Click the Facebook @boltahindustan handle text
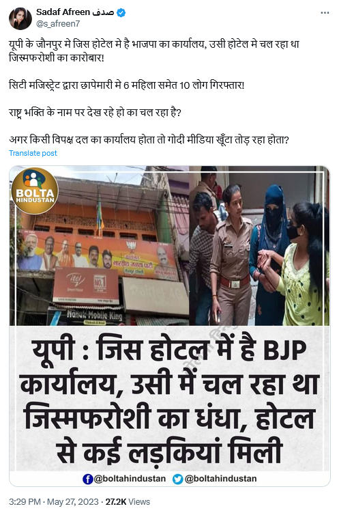This screenshot has height=515, width=339. click(130, 479)
